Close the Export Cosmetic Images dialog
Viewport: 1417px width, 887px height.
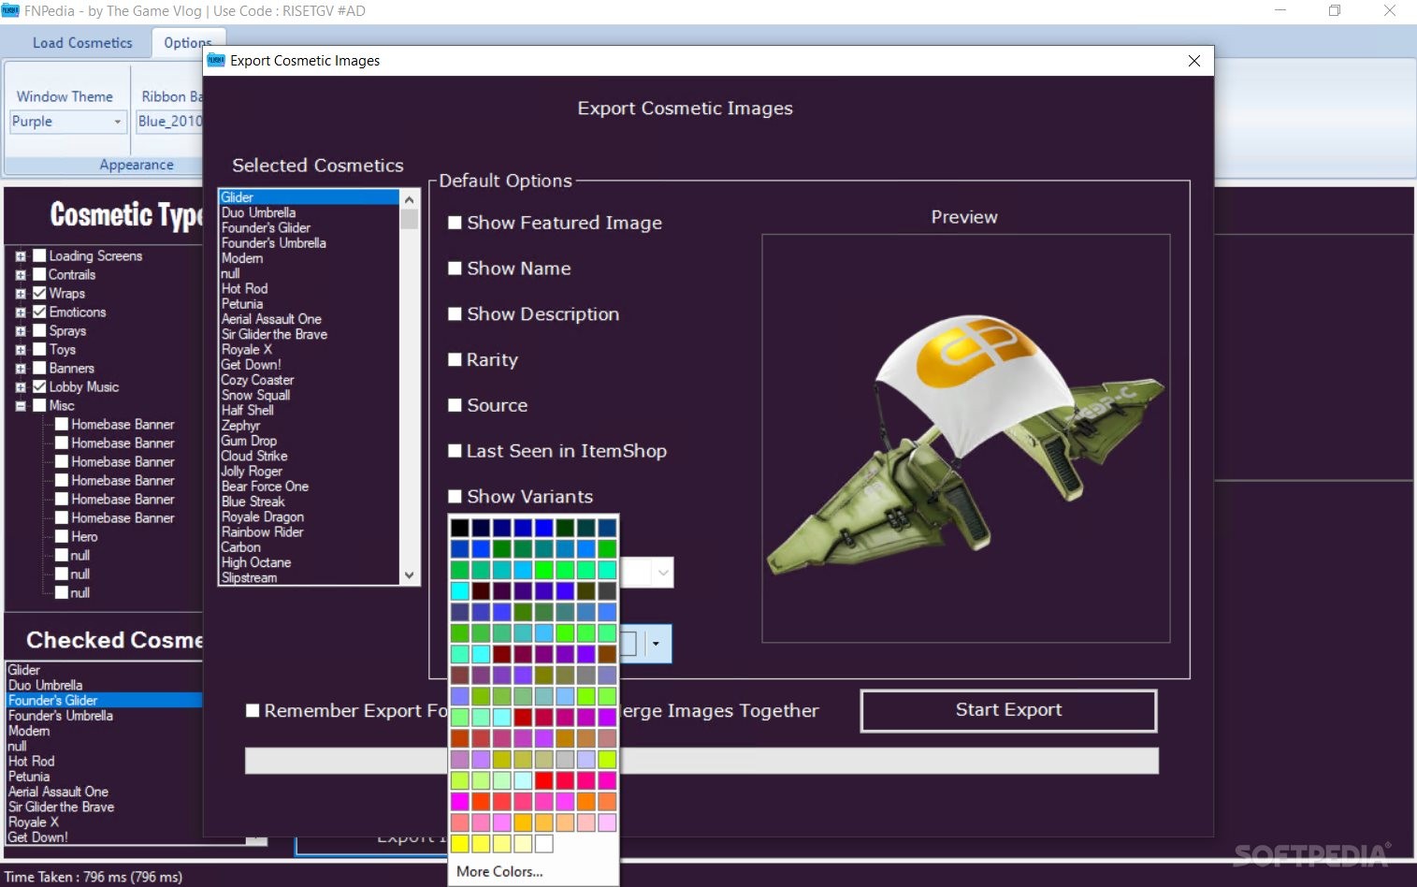1193,61
